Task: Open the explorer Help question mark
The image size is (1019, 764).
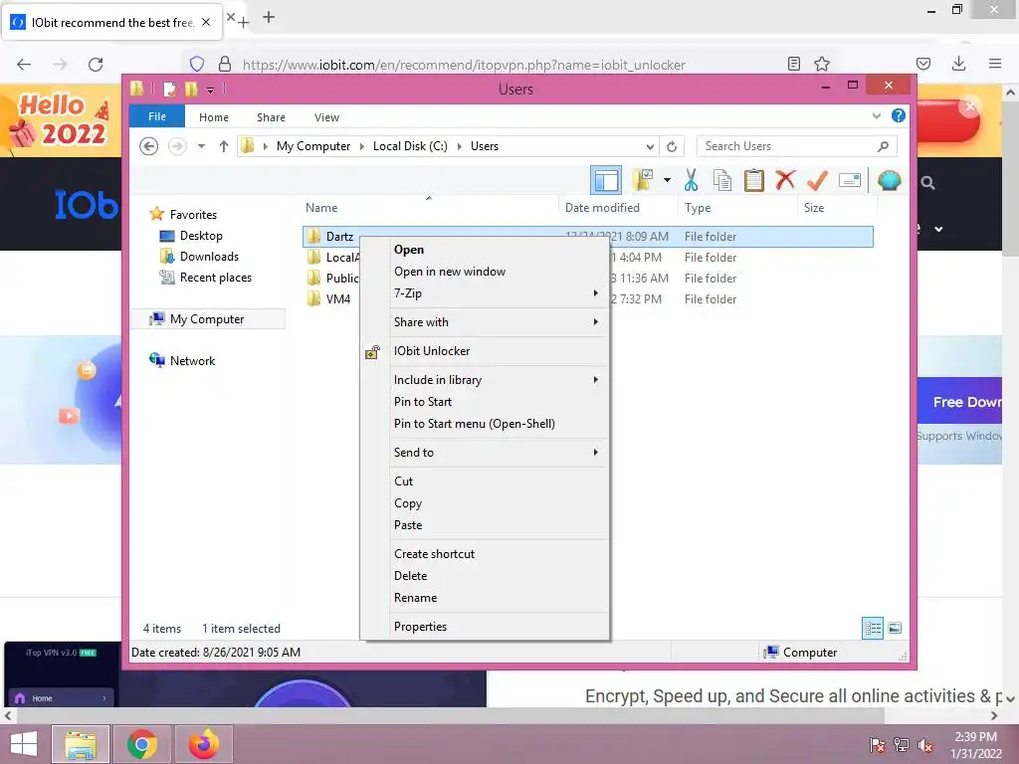Action: pyautogui.click(x=899, y=115)
